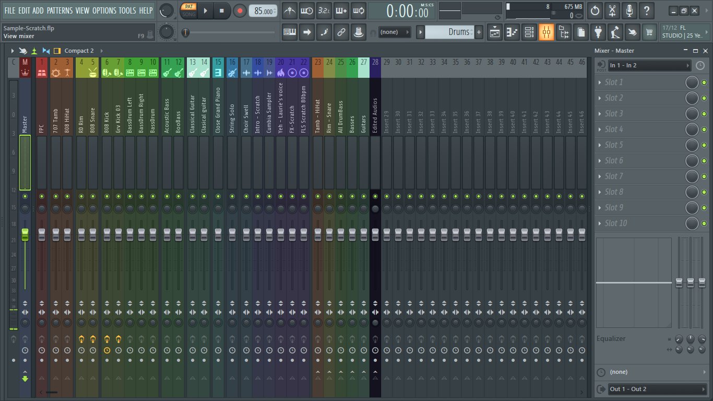
Task: Click the Yeh - Laurie's voice flame icon
Action: coord(281,73)
